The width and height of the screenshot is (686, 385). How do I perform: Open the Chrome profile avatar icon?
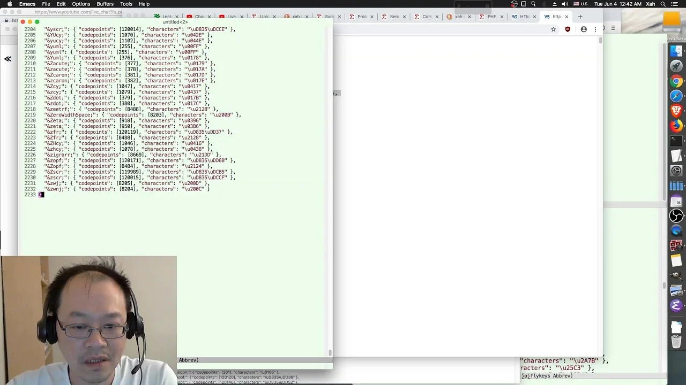coord(584,29)
